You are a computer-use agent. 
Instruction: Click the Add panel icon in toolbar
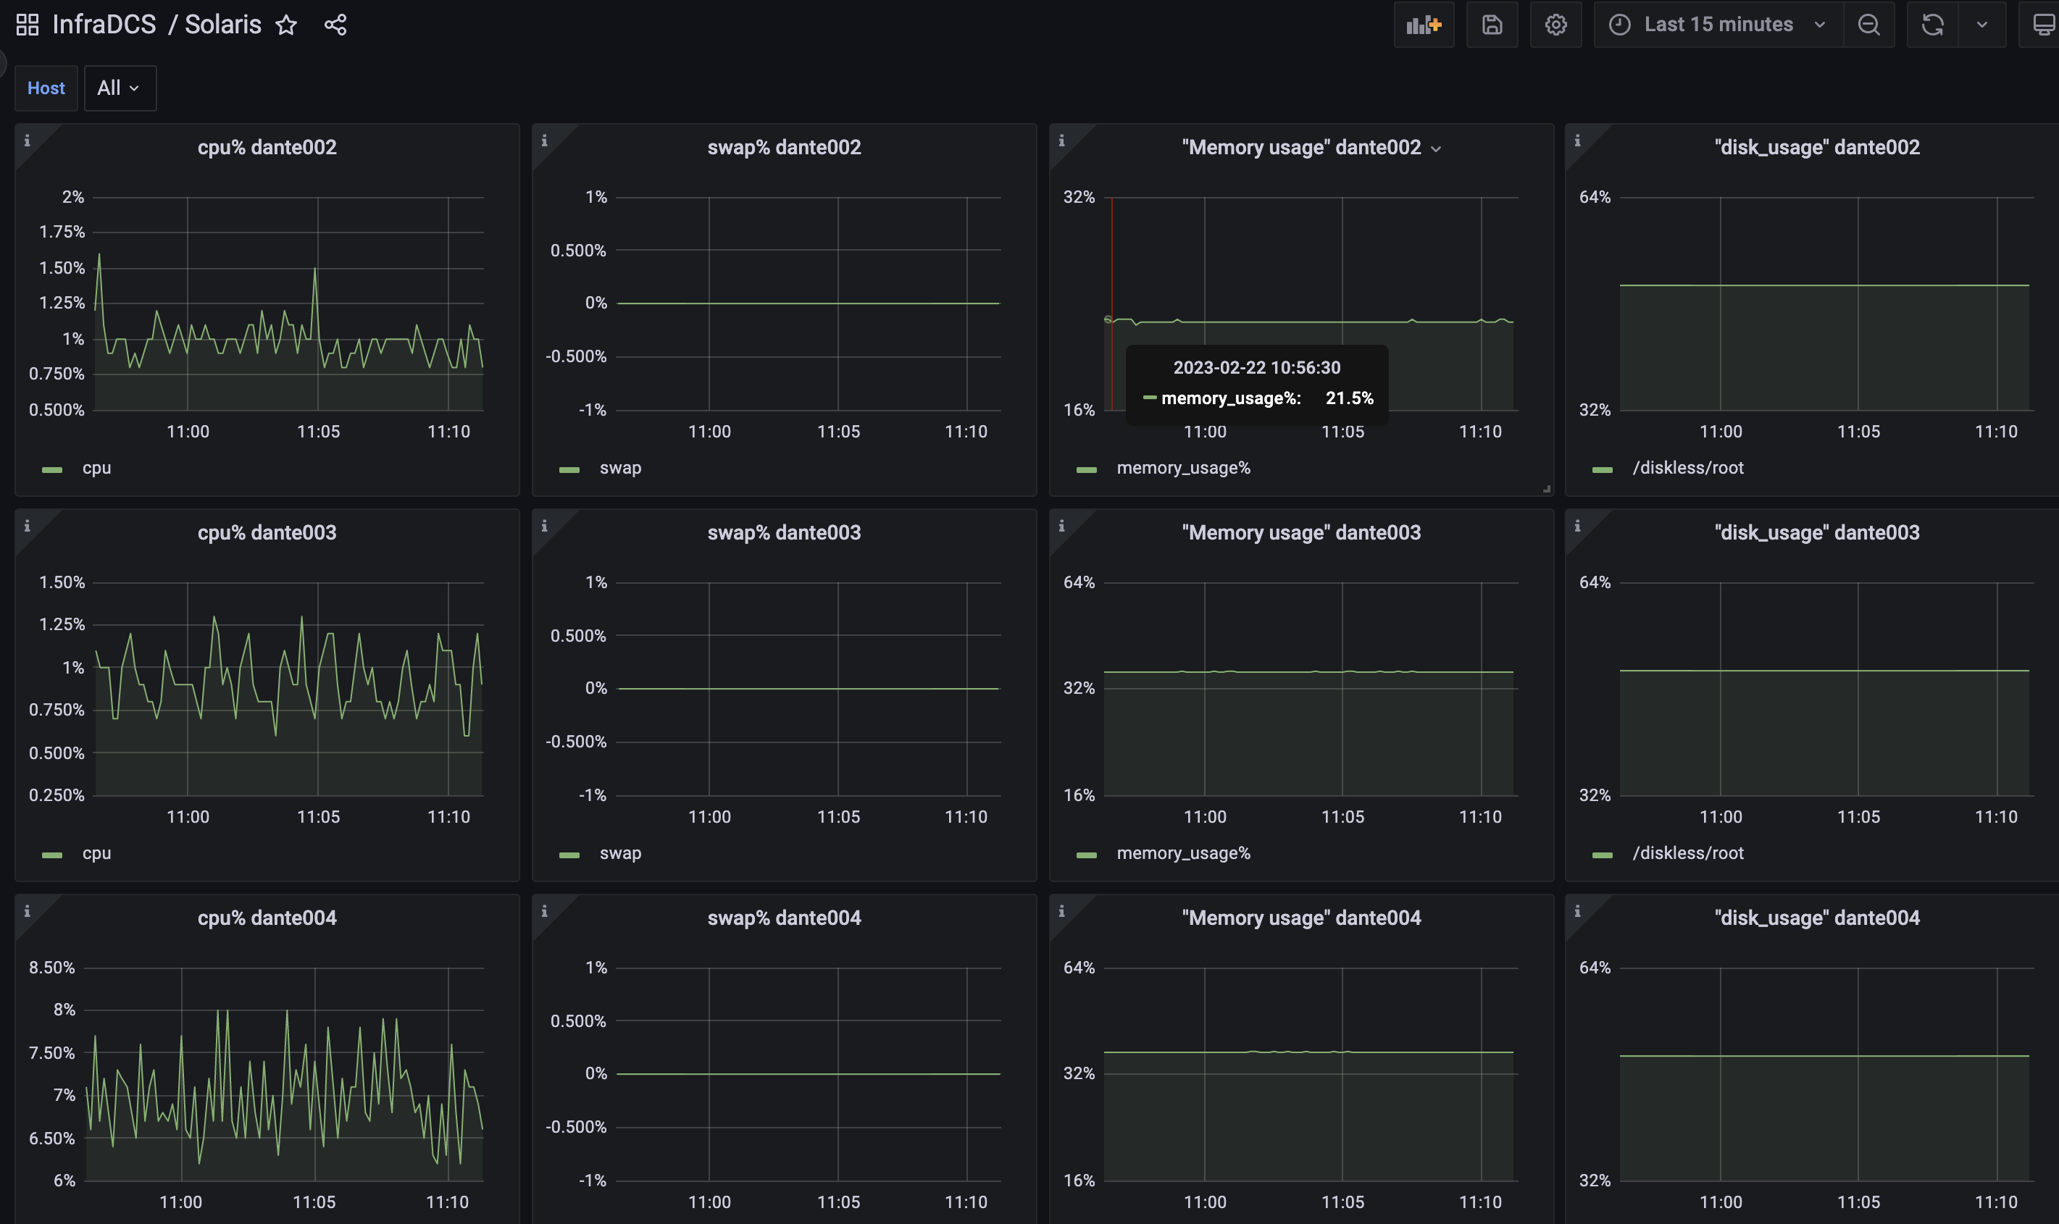pos(1424,25)
